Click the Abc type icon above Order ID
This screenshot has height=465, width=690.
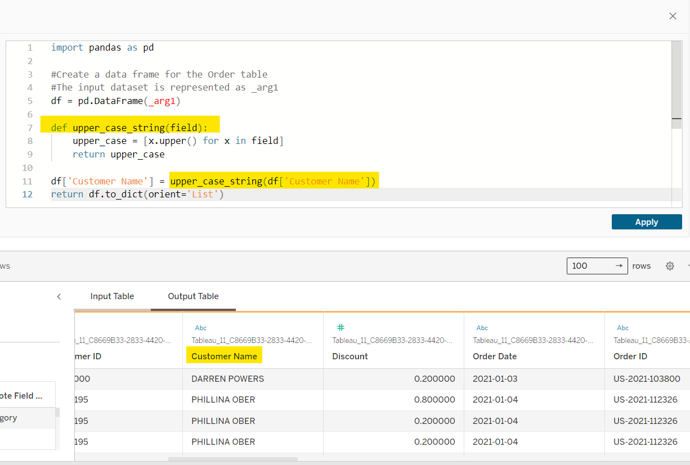click(x=622, y=328)
